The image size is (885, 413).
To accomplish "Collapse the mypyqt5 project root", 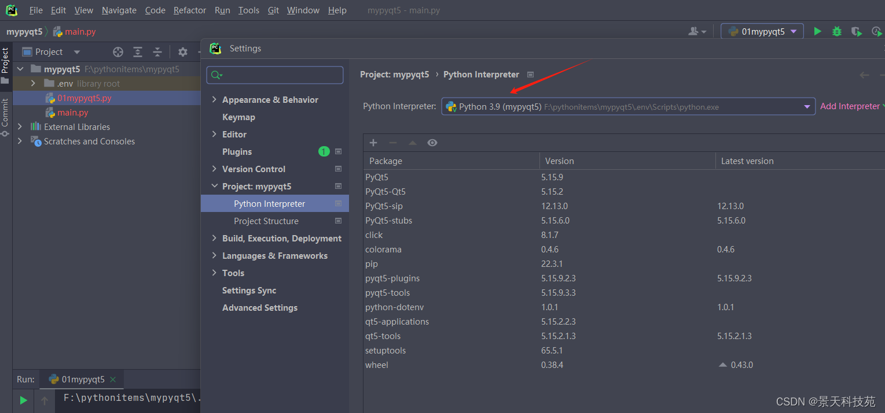I will pyautogui.click(x=20, y=69).
